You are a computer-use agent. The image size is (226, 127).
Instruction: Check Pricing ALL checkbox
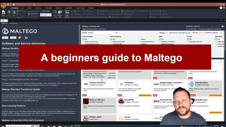pos(188,39)
